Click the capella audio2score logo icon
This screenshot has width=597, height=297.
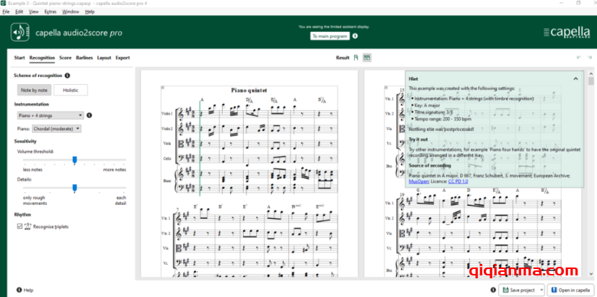(x=19, y=32)
